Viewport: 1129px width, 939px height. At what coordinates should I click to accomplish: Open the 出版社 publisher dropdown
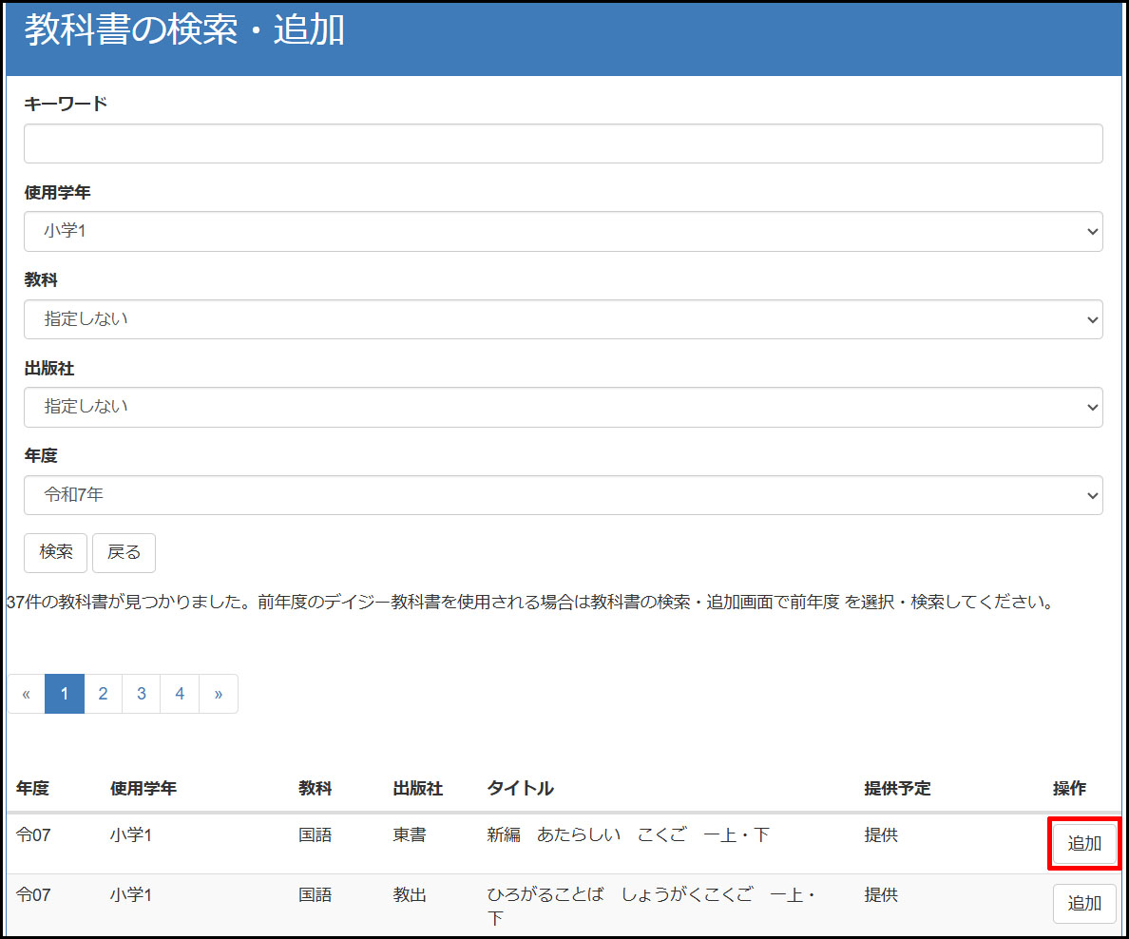pos(563,407)
